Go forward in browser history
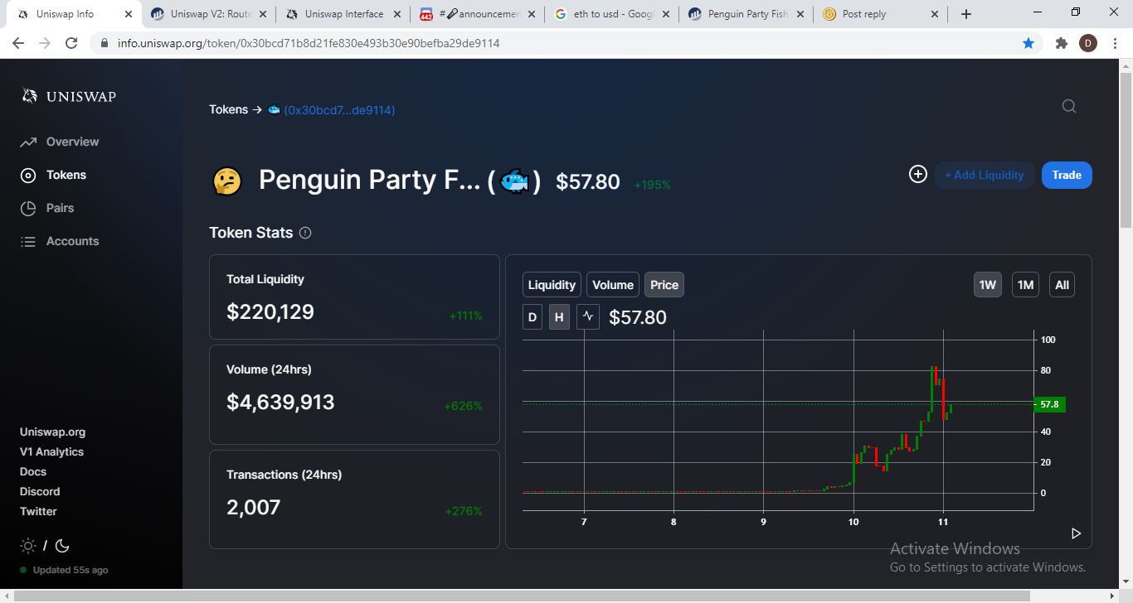Screen dimensions: 1133x603 coord(45,43)
